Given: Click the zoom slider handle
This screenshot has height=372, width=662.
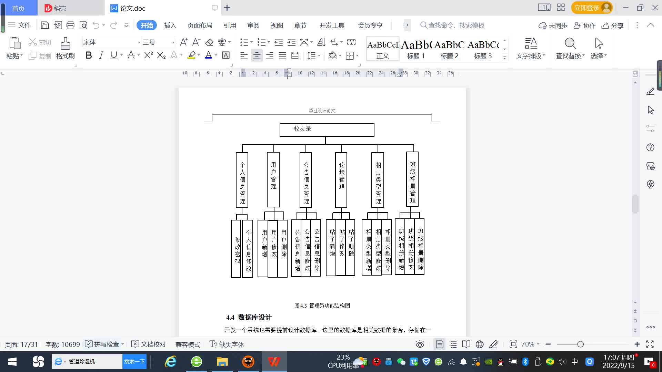Looking at the screenshot, I should [580, 344].
